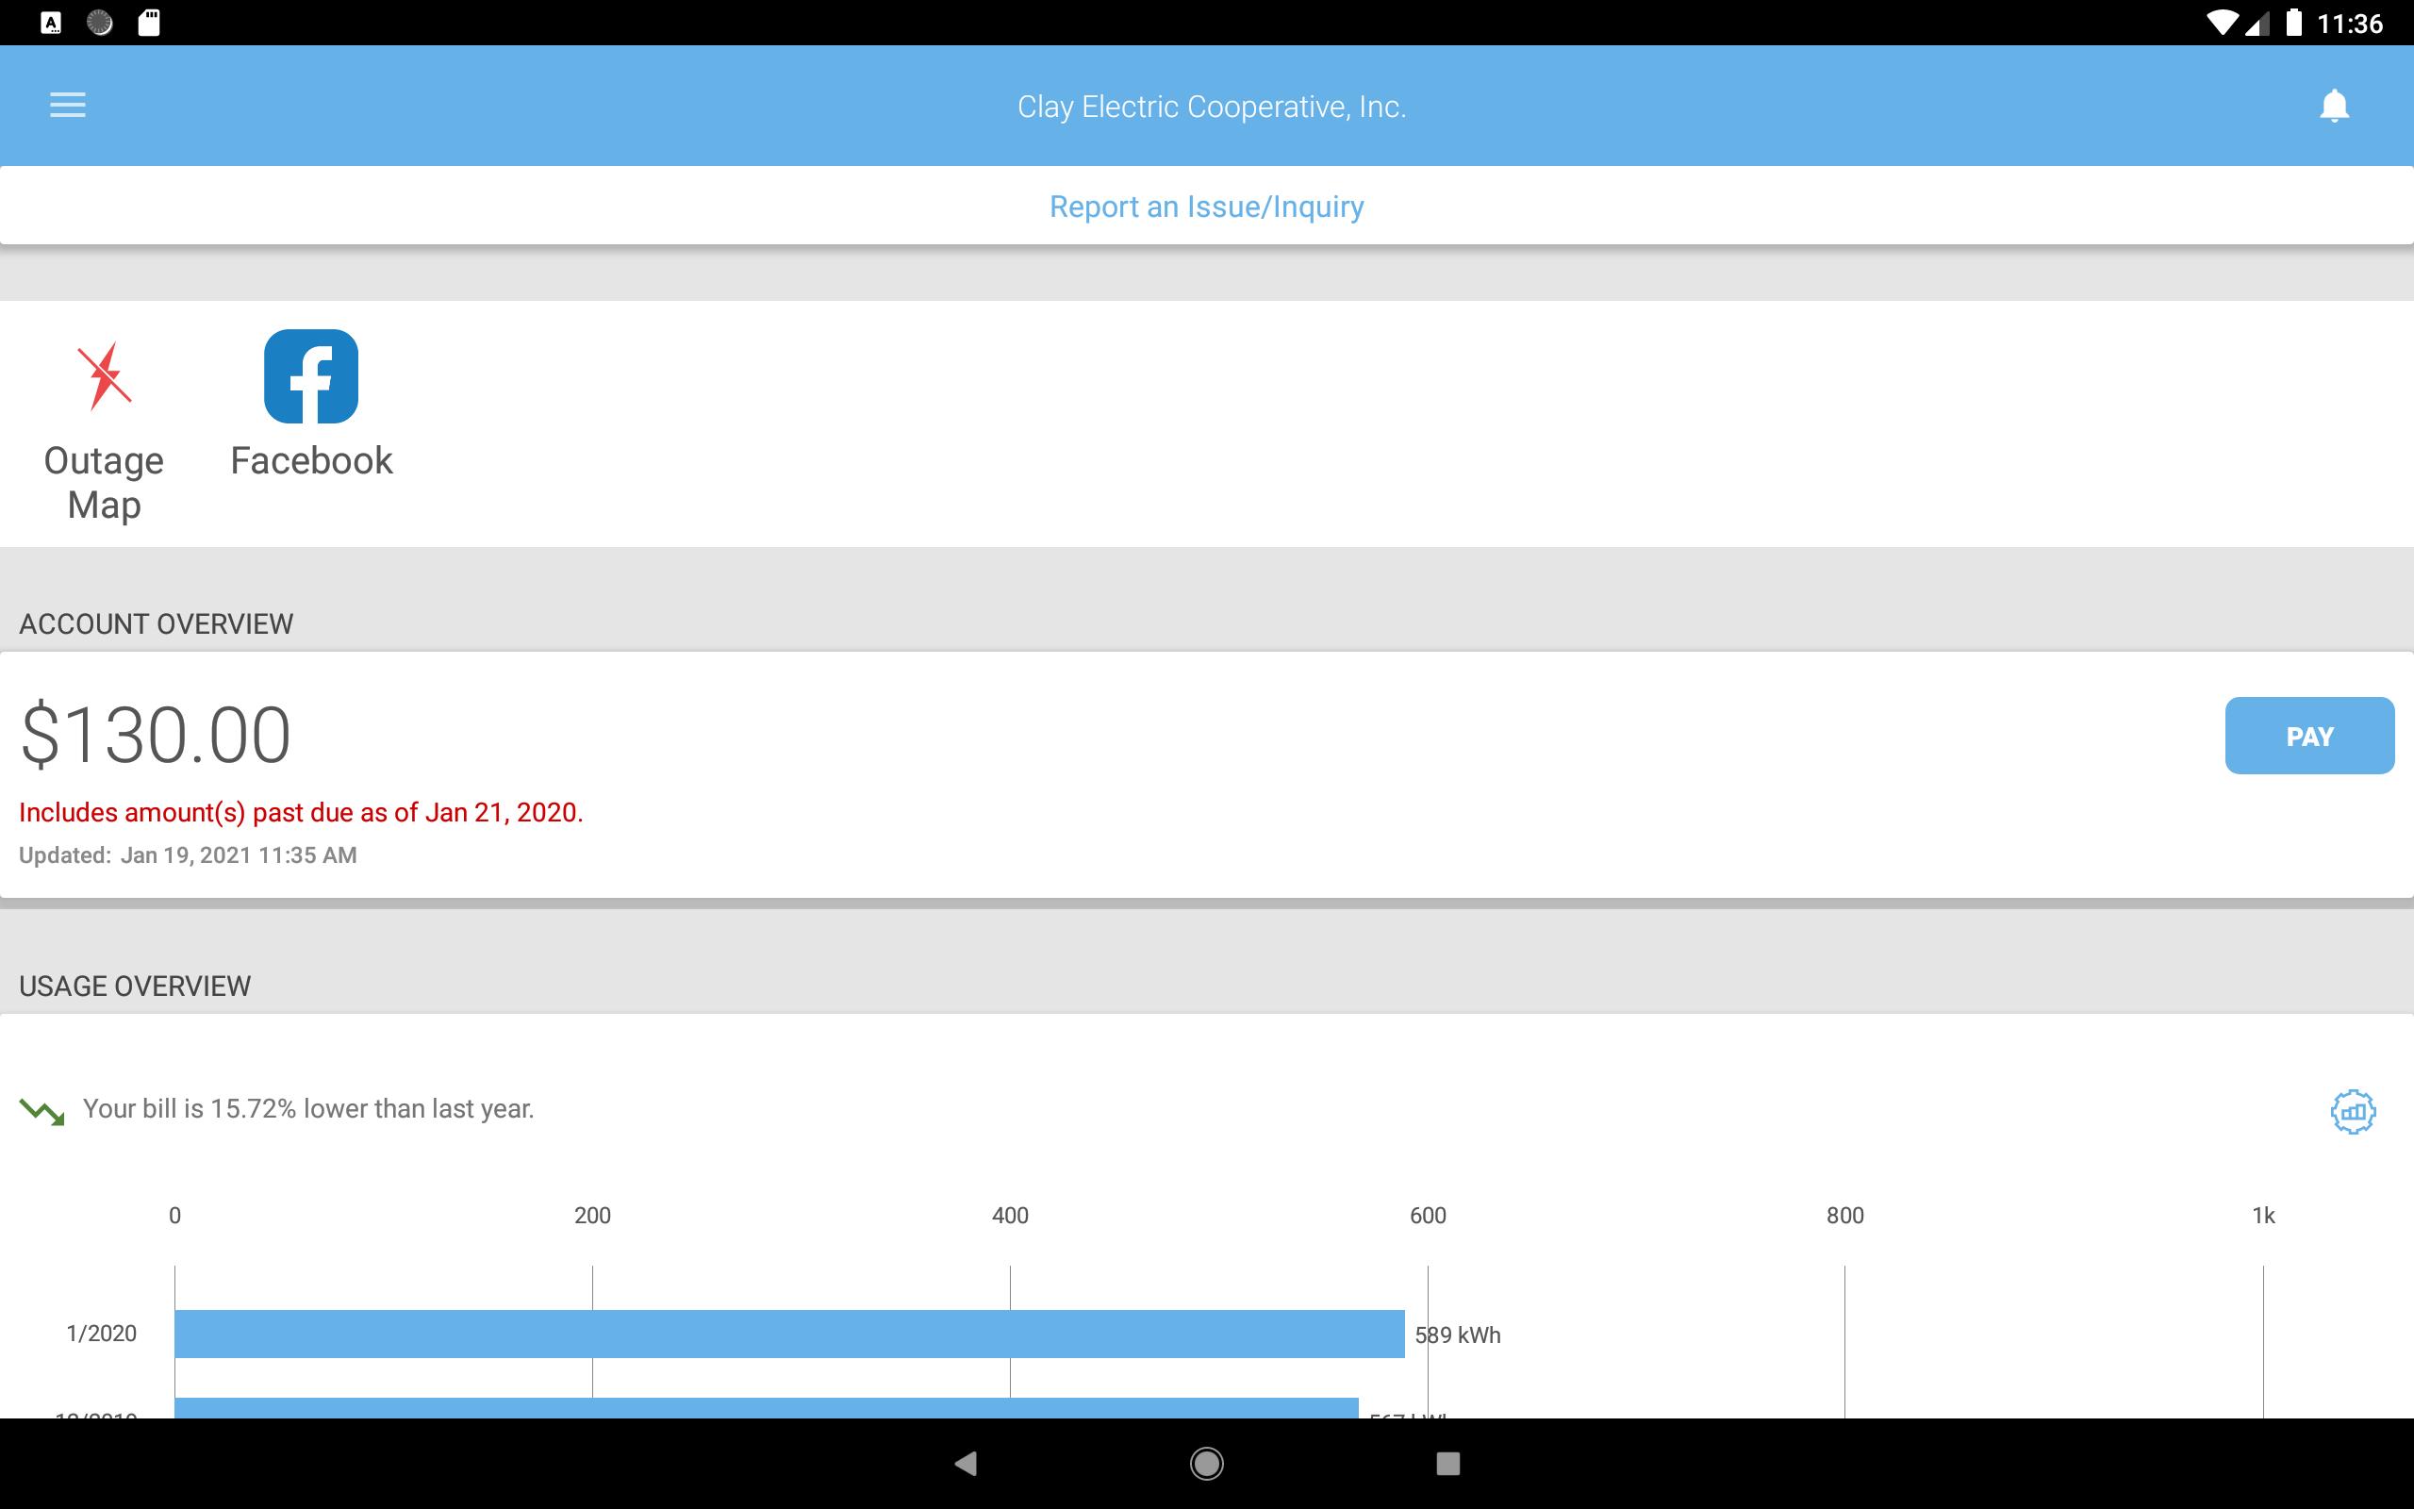Image resolution: width=2414 pixels, height=1509 pixels.
Task: Tap the $130.00 balance amount
Action: 156,736
